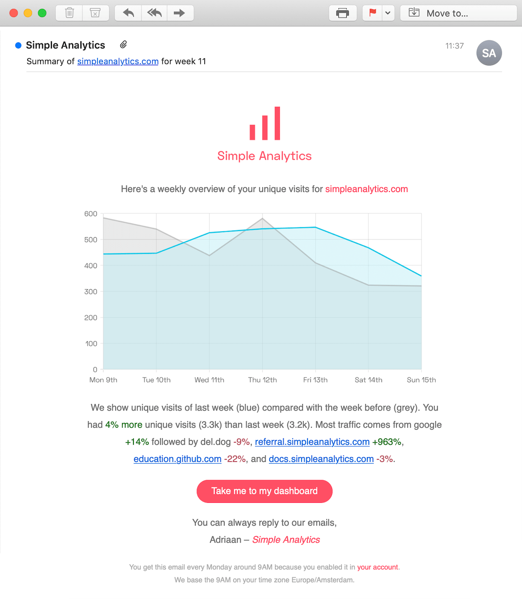
Task: Click the Reply All double arrow
Action: click(x=154, y=13)
